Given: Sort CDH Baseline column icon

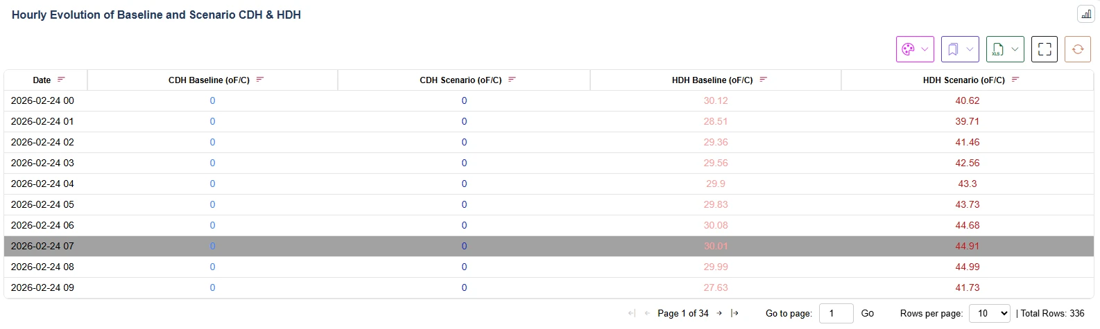Looking at the screenshot, I should [x=260, y=80].
